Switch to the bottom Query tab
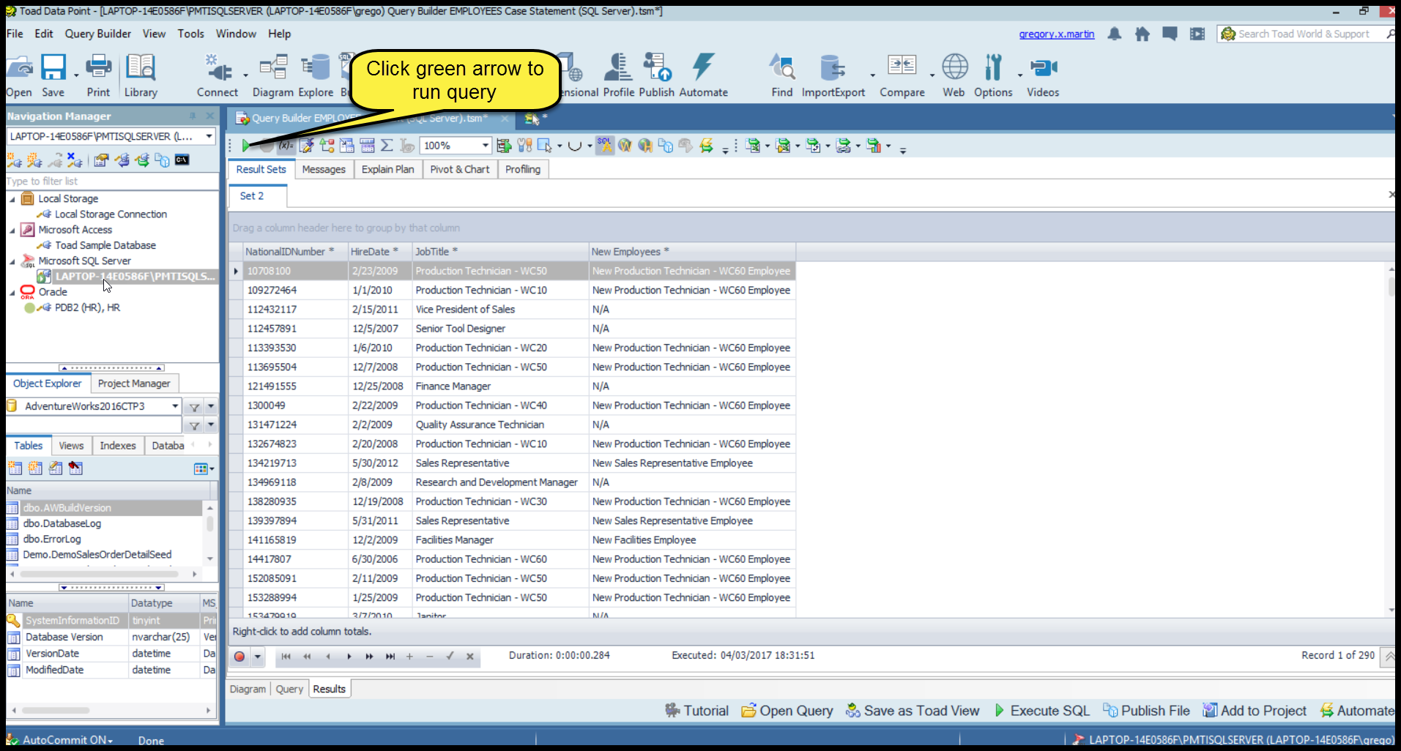The height and width of the screenshot is (751, 1401). (289, 690)
